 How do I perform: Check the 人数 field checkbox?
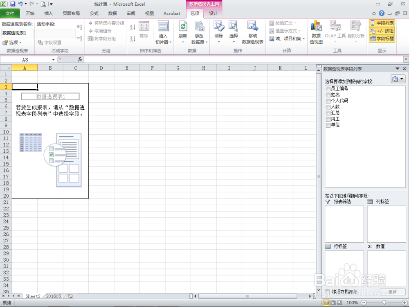click(328, 107)
